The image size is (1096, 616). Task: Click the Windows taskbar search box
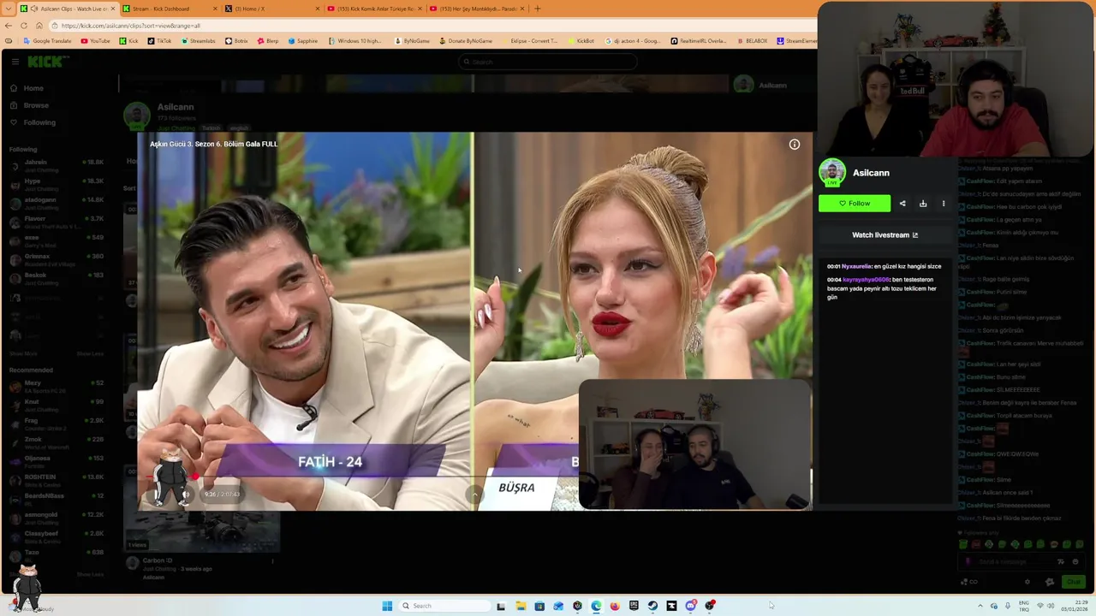pyautogui.click(x=444, y=606)
